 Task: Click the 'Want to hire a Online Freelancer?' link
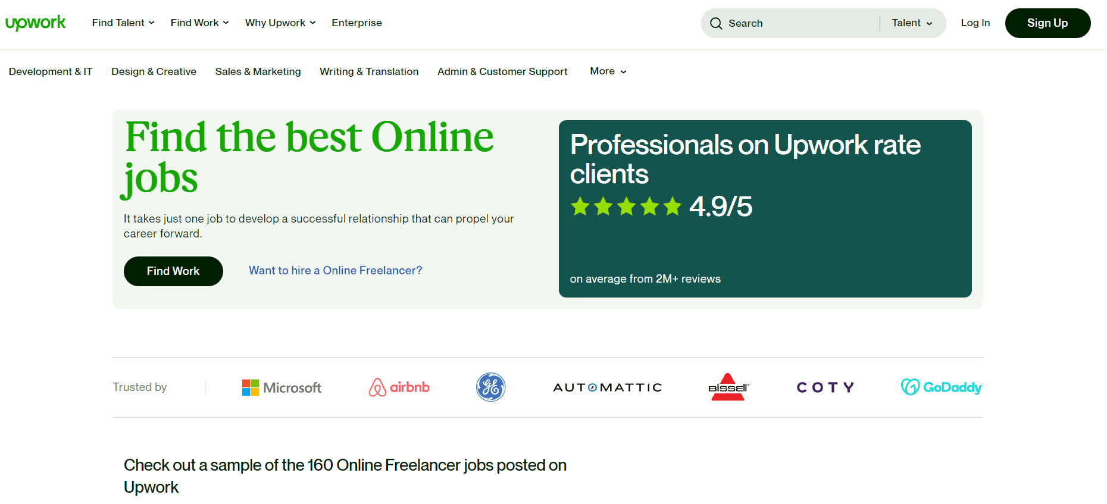click(335, 271)
